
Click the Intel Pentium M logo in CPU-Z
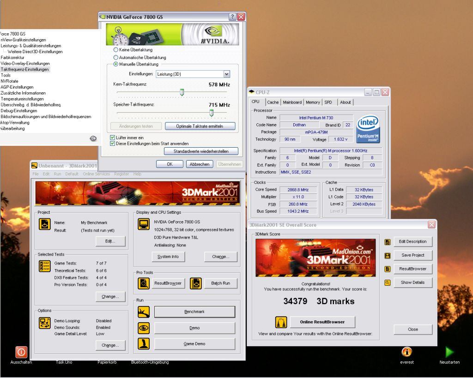[368, 129]
